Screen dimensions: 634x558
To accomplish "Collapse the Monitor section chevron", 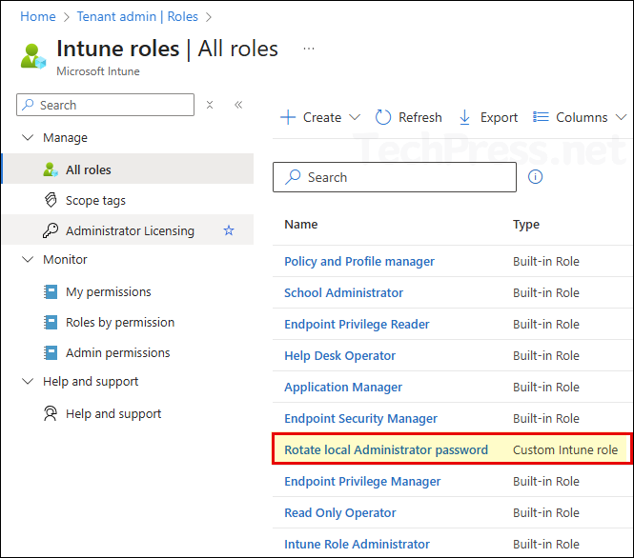I will click(x=28, y=259).
